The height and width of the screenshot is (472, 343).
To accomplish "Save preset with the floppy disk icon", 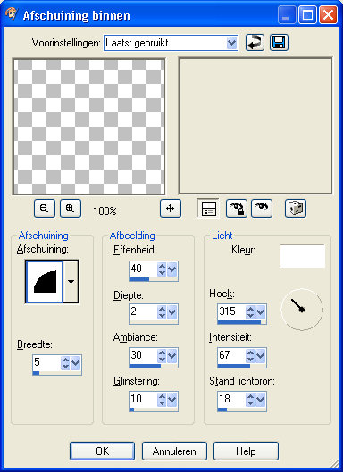I will coord(279,43).
